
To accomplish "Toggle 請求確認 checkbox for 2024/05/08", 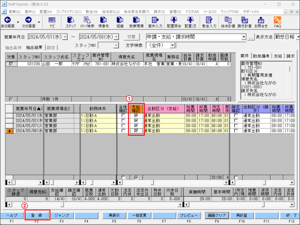I will click(x=236, y=131).
